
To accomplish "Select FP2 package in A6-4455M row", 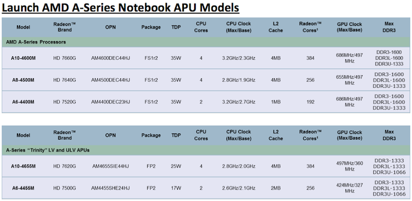I will coord(151,188).
